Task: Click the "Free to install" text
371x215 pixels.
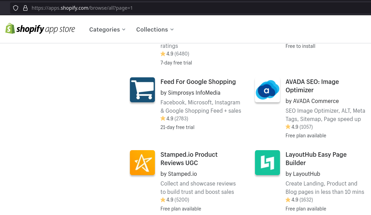Action: pos(300,46)
